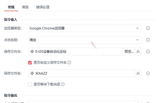
Task: Click info icon beside save file name field
Action: [x=148, y=73]
